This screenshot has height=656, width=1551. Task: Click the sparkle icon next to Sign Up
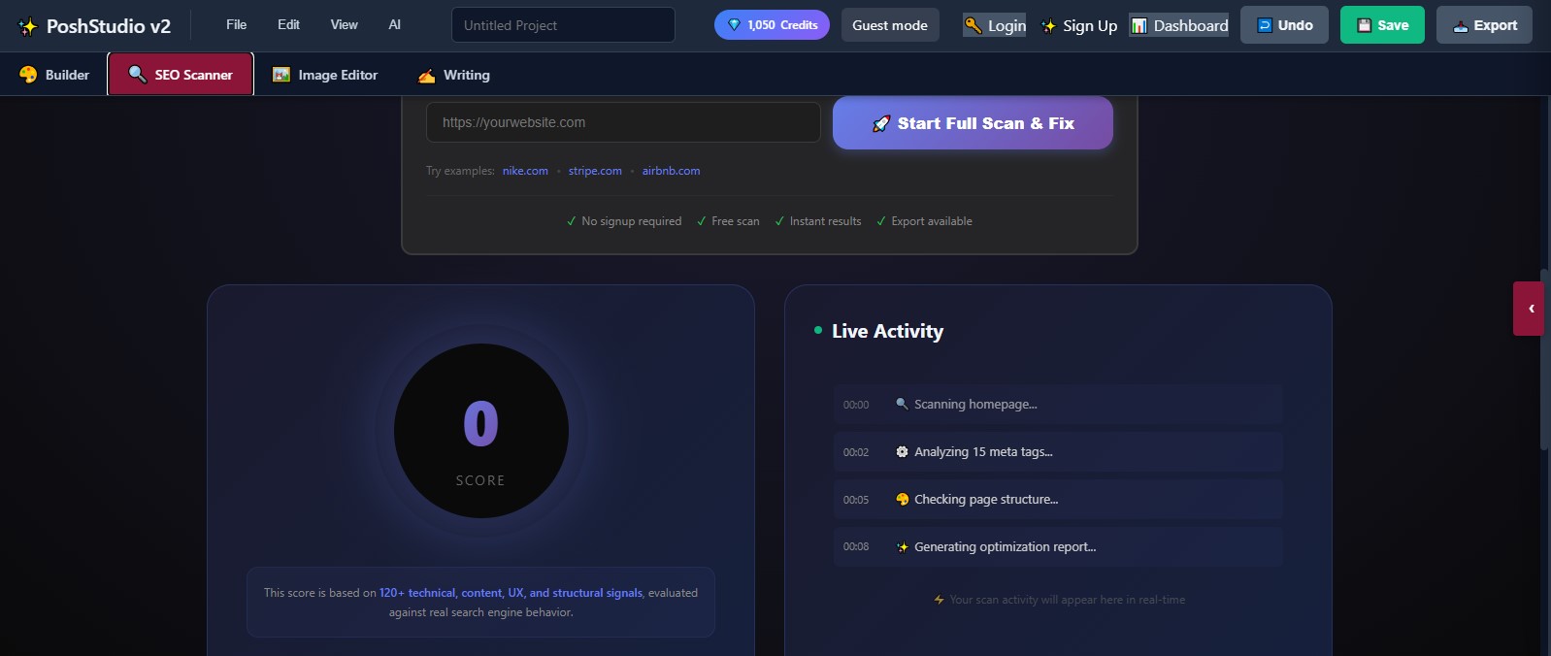1048,26
